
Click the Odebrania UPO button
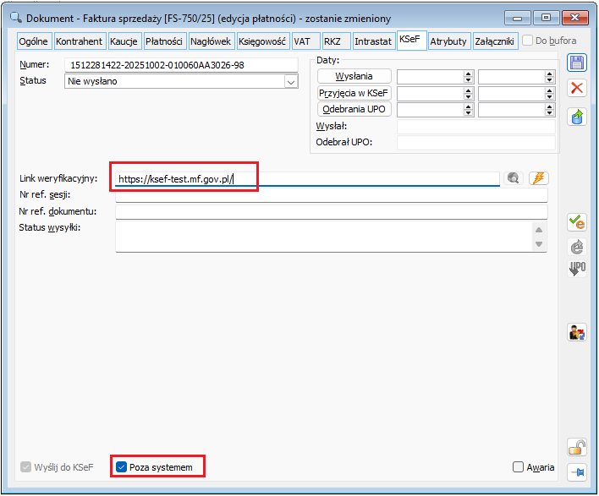coord(354,109)
